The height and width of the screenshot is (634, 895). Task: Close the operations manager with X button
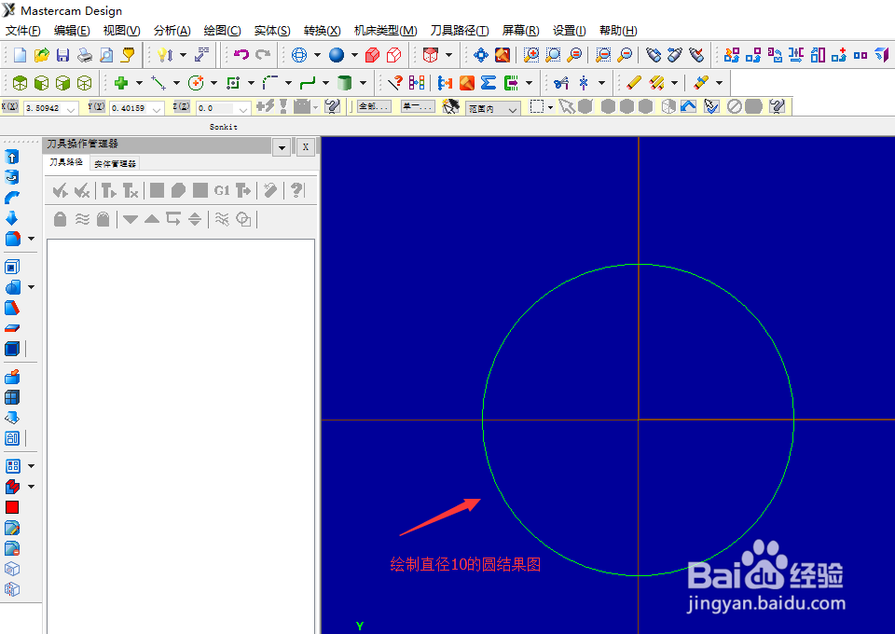[x=306, y=147]
